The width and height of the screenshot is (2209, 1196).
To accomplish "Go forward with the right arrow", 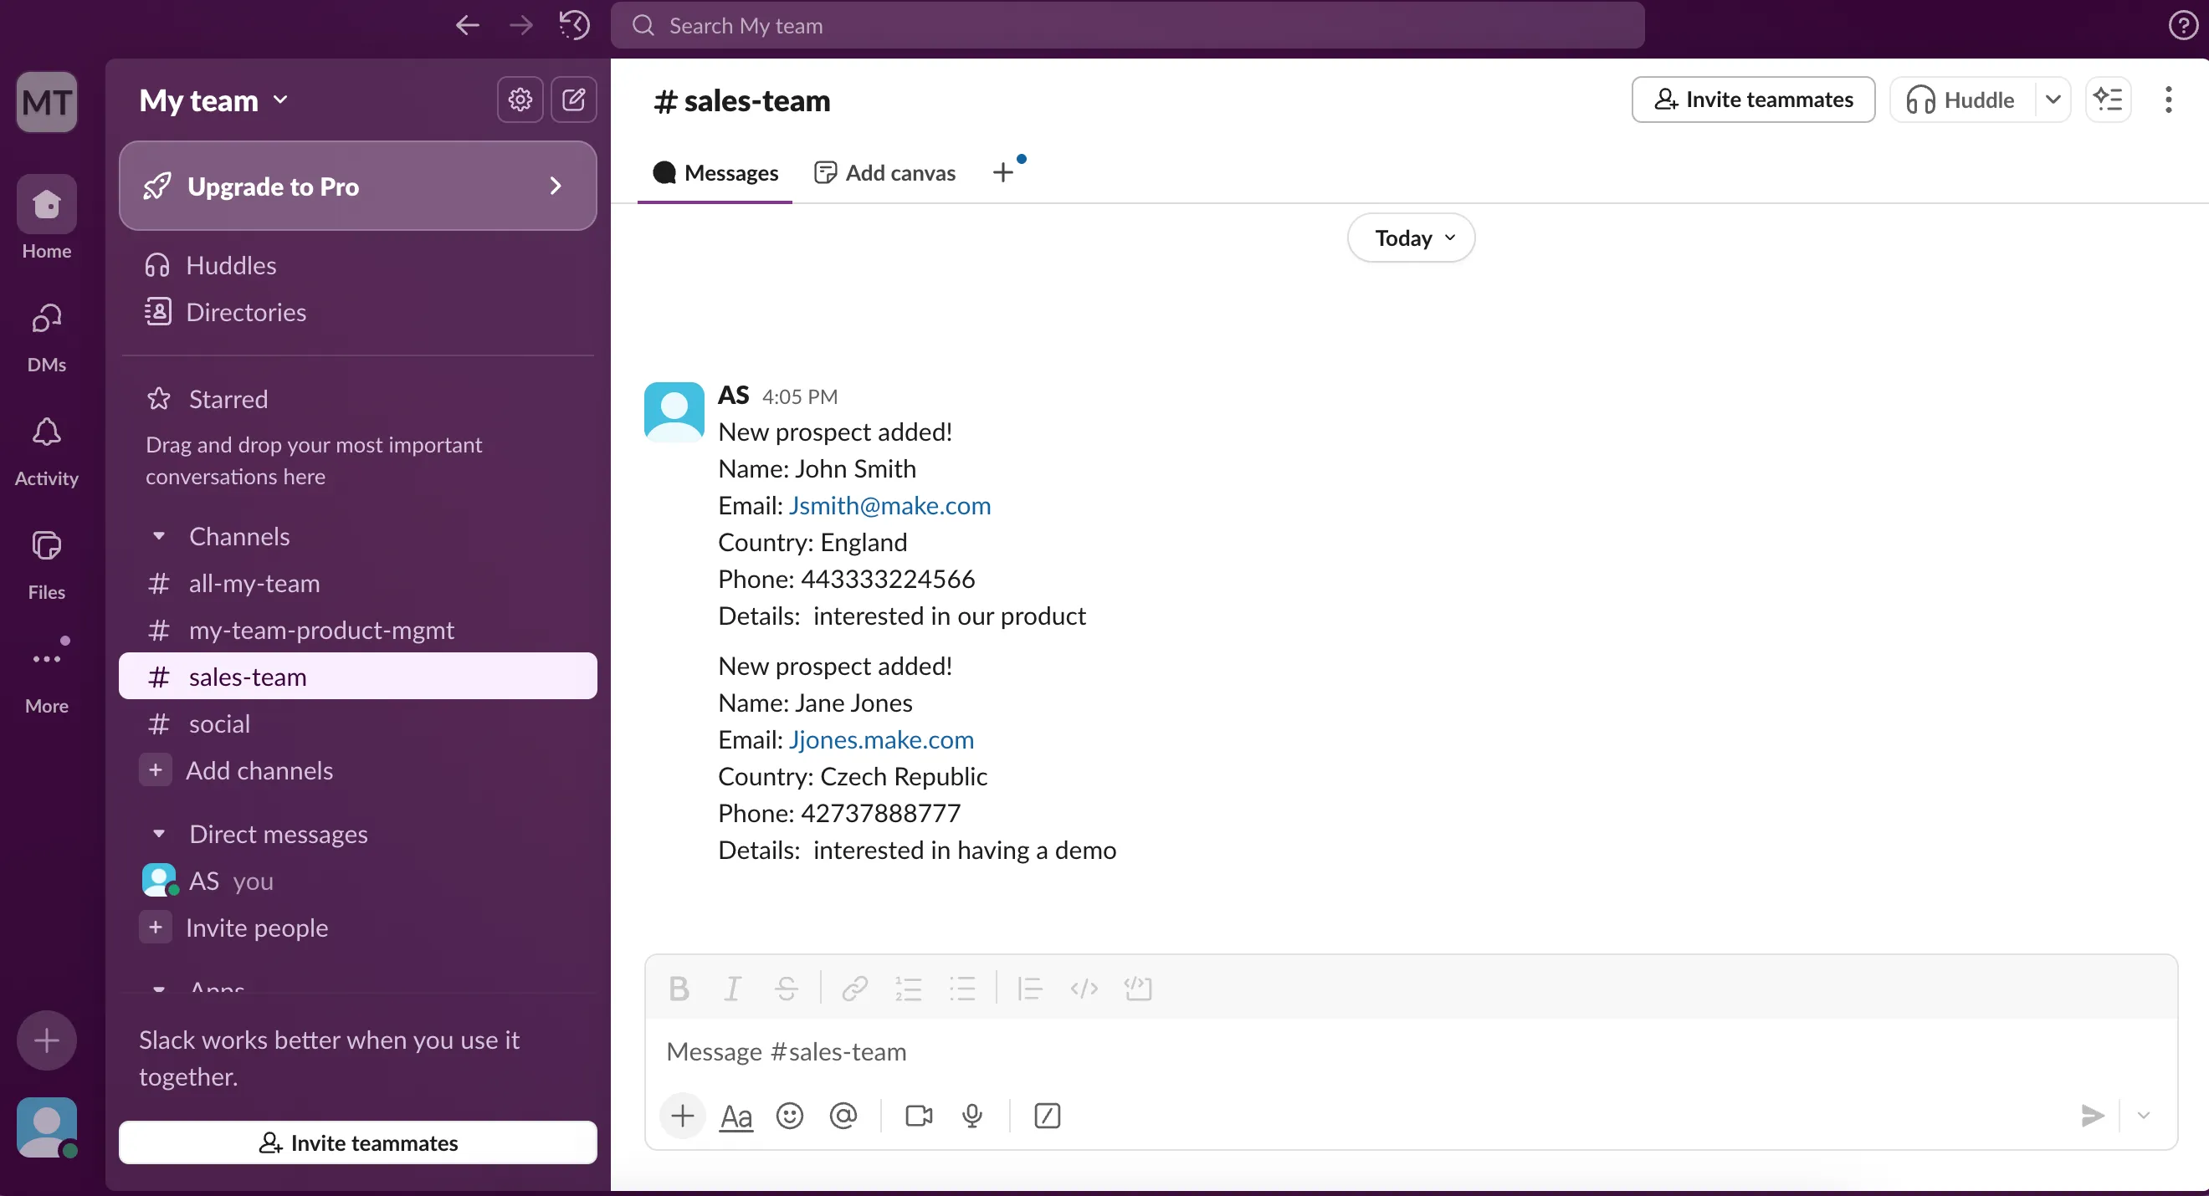I will 520,25.
